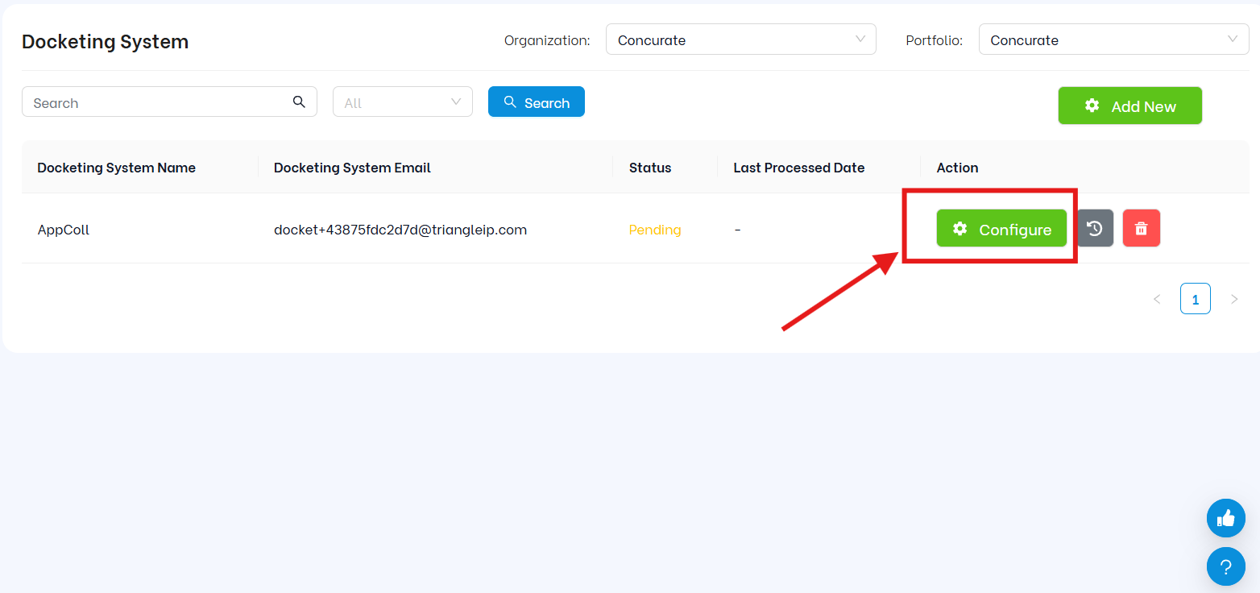The image size is (1260, 593).
Task: Open the thumbs-up feedback button
Action: coord(1225,517)
